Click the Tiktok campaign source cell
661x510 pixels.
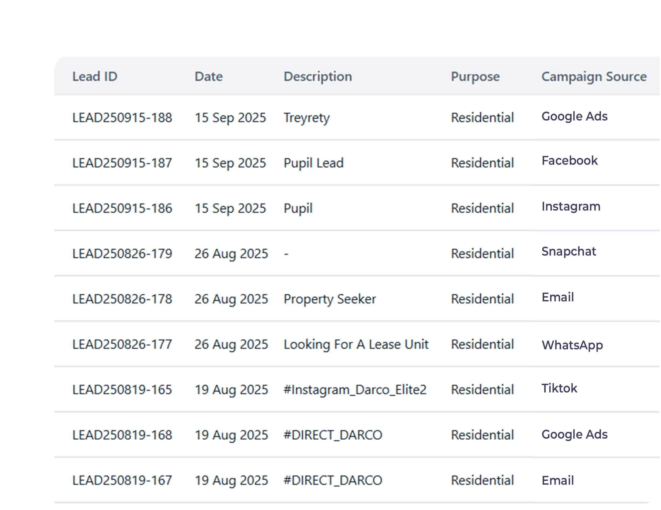coord(559,388)
